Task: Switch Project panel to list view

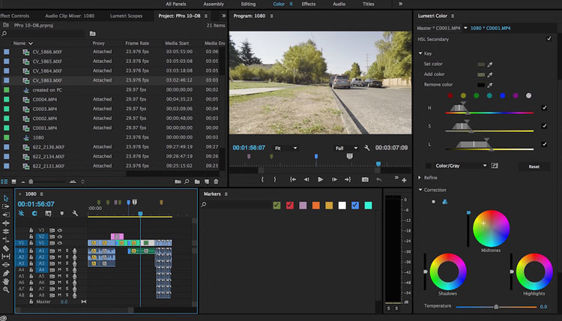Action: 4,181
